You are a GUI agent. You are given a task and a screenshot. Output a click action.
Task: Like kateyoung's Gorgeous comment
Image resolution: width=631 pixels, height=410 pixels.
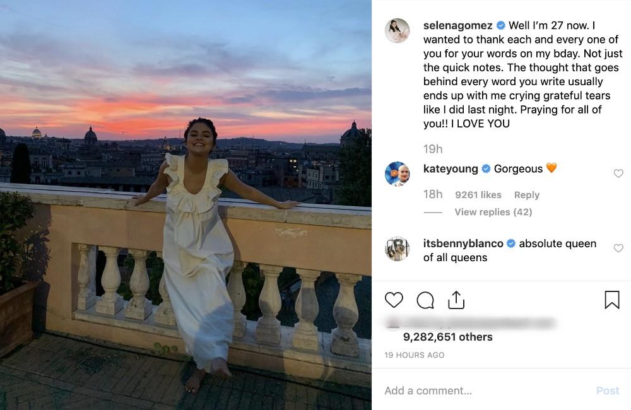618,173
